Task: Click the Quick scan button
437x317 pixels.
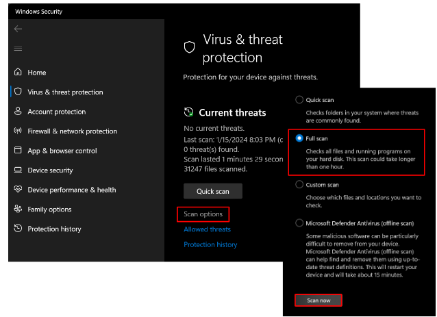Action: [213, 191]
